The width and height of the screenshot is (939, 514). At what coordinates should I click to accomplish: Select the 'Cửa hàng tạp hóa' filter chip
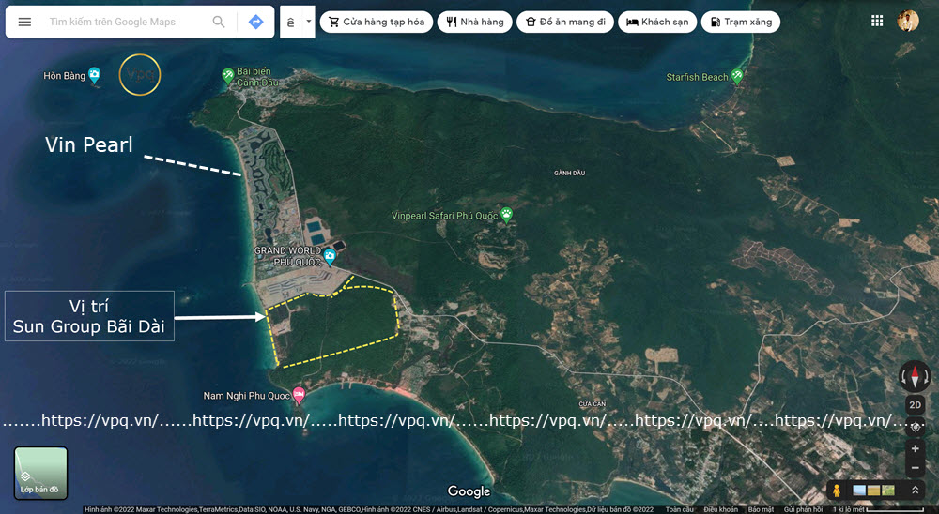pyautogui.click(x=377, y=23)
